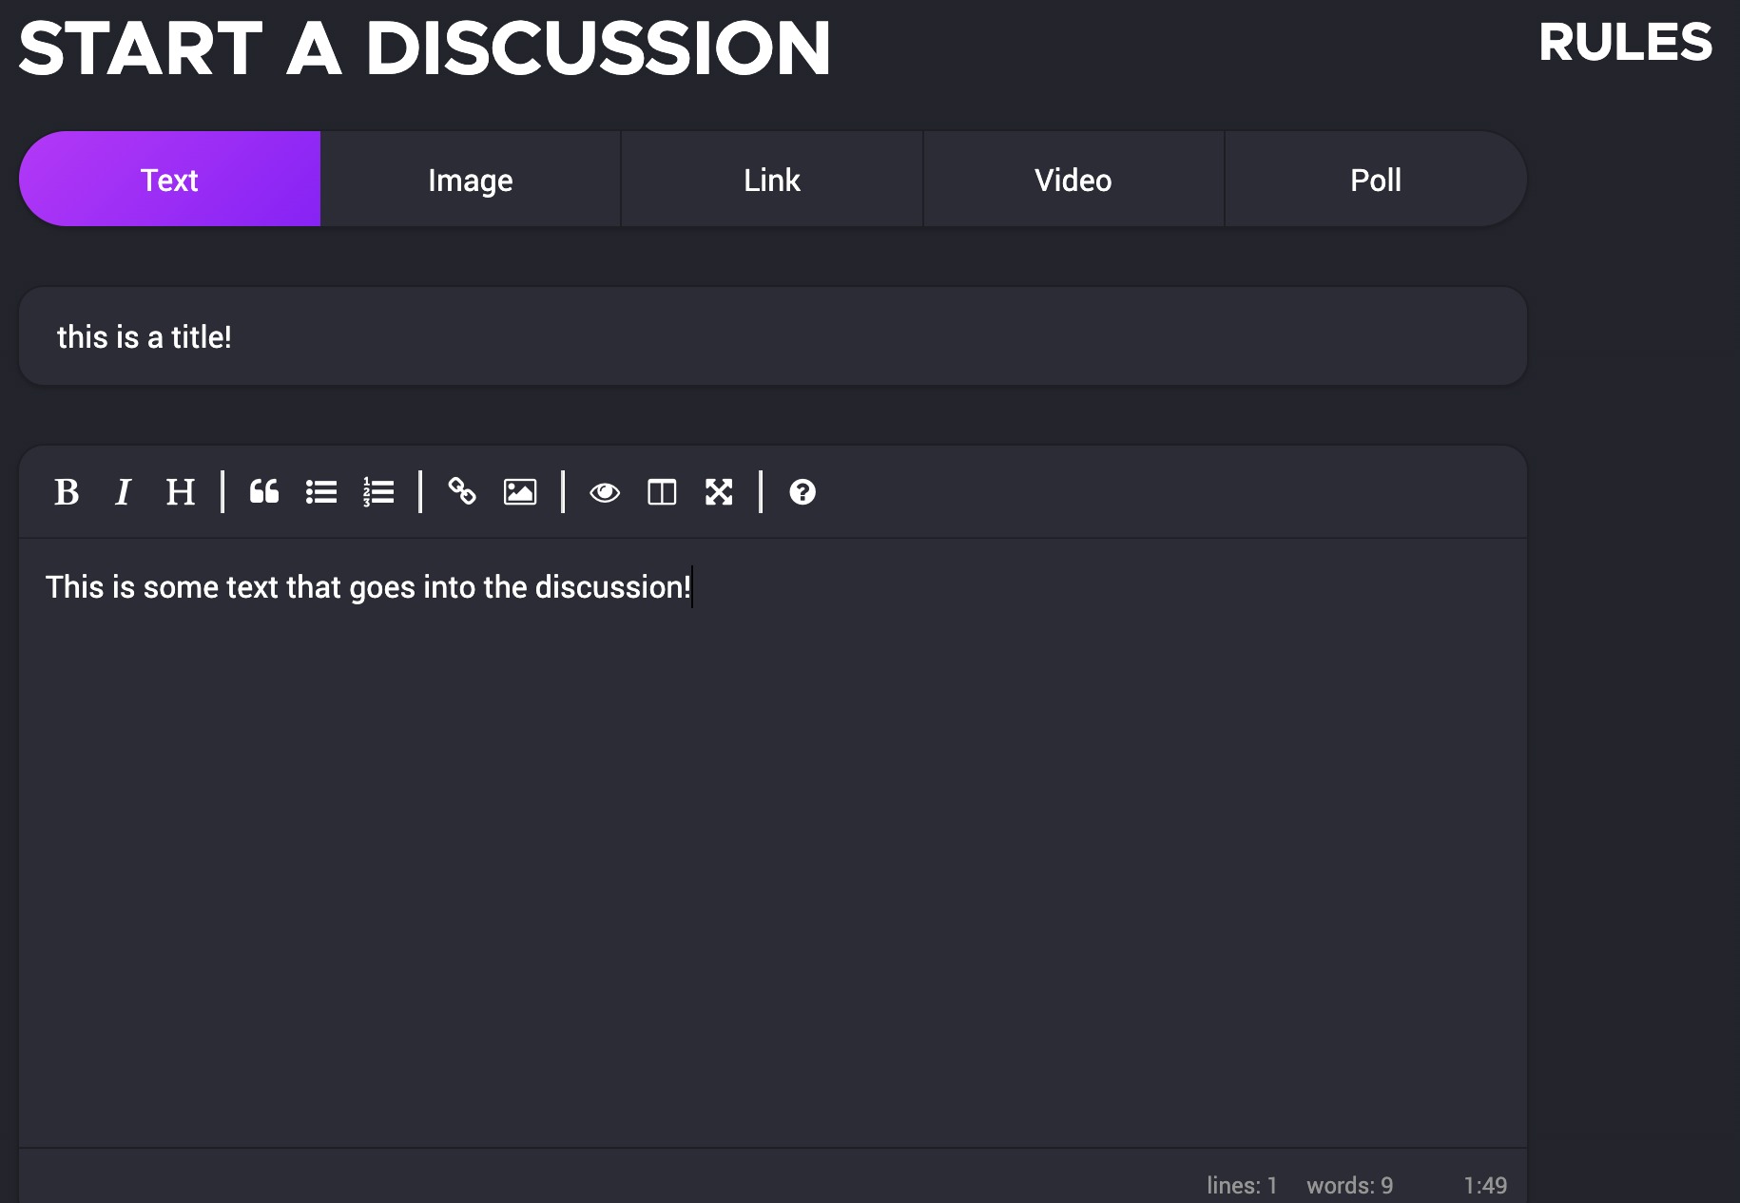This screenshot has height=1203, width=1740.
Task: Click the 'START A DISCUSSION' heading
Action: pyautogui.click(x=425, y=48)
